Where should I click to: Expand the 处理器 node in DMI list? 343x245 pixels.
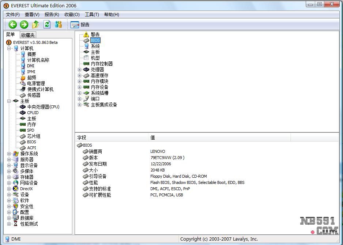(80, 69)
